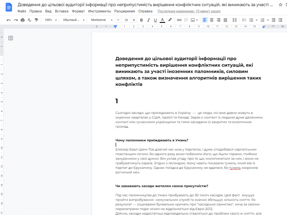Open version history via Последнее изменение link
Viewport: 287px width, 215px height.
tap(189, 11)
